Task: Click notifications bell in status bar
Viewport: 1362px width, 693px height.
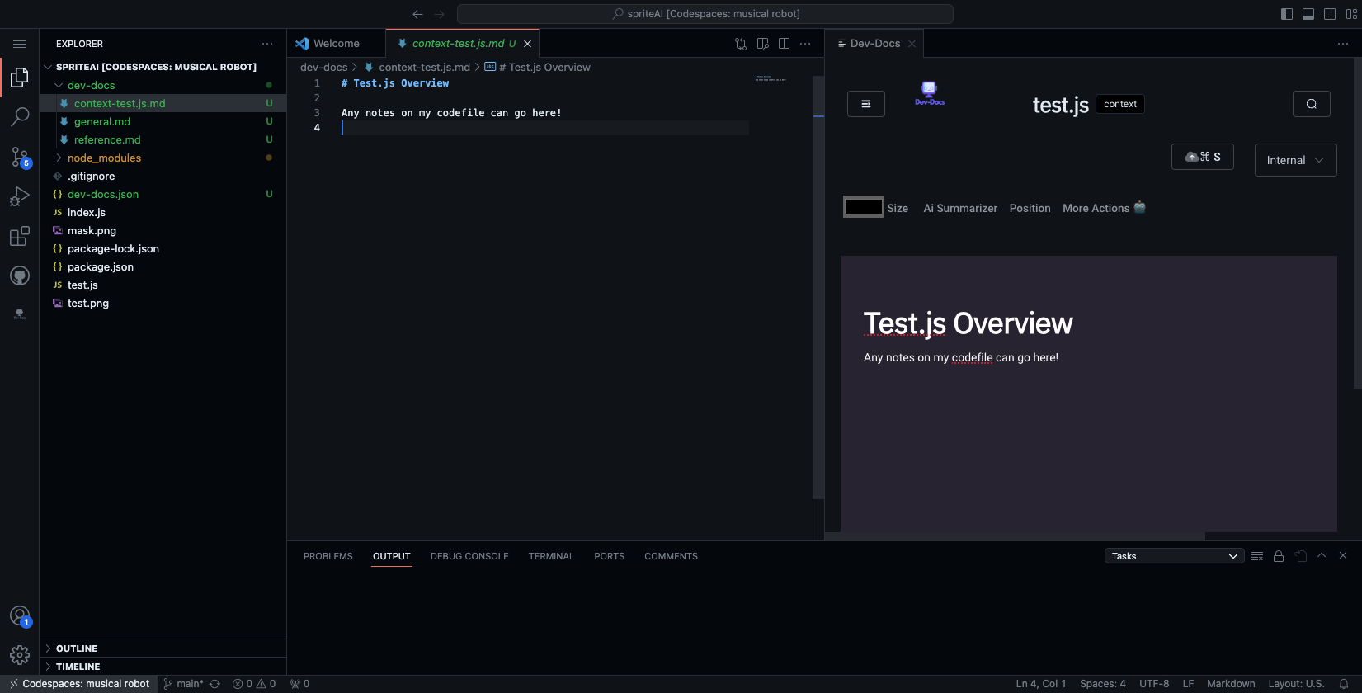Action: tap(1343, 684)
